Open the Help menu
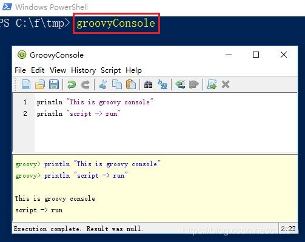 [x=133, y=70]
